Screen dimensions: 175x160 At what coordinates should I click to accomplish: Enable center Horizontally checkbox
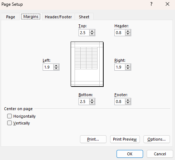[x=9, y=116]
